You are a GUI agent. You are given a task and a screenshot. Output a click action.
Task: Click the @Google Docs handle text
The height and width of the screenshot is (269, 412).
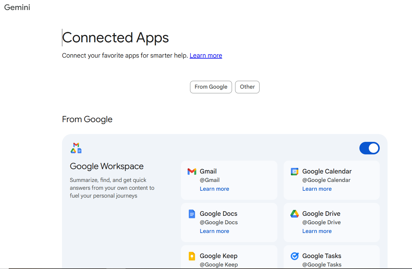[x=219, y=222]
